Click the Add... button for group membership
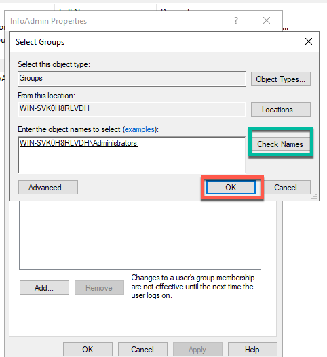The image size is (327, 357). click(x=44, y=287)
